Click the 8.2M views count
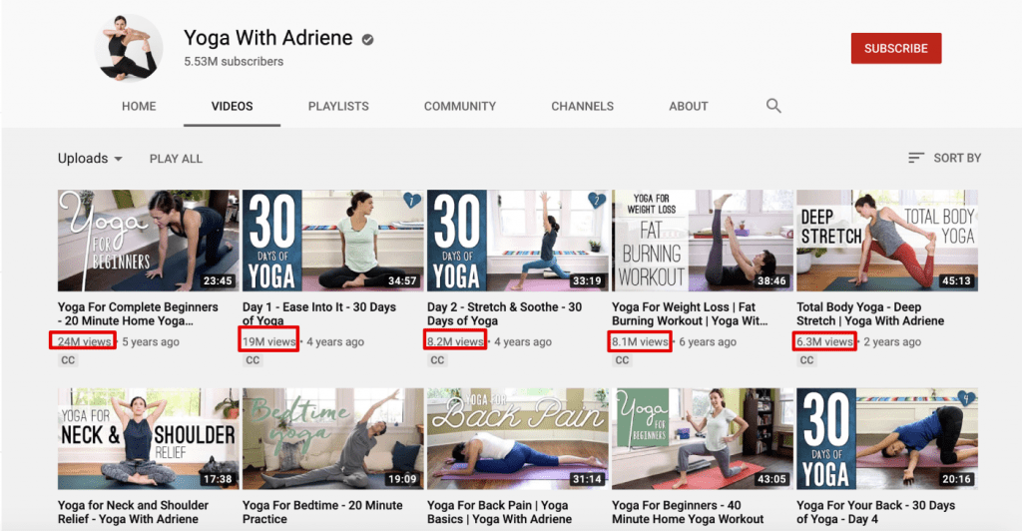This screenshot has height=531, width=1022. click(x=455, y=341)
